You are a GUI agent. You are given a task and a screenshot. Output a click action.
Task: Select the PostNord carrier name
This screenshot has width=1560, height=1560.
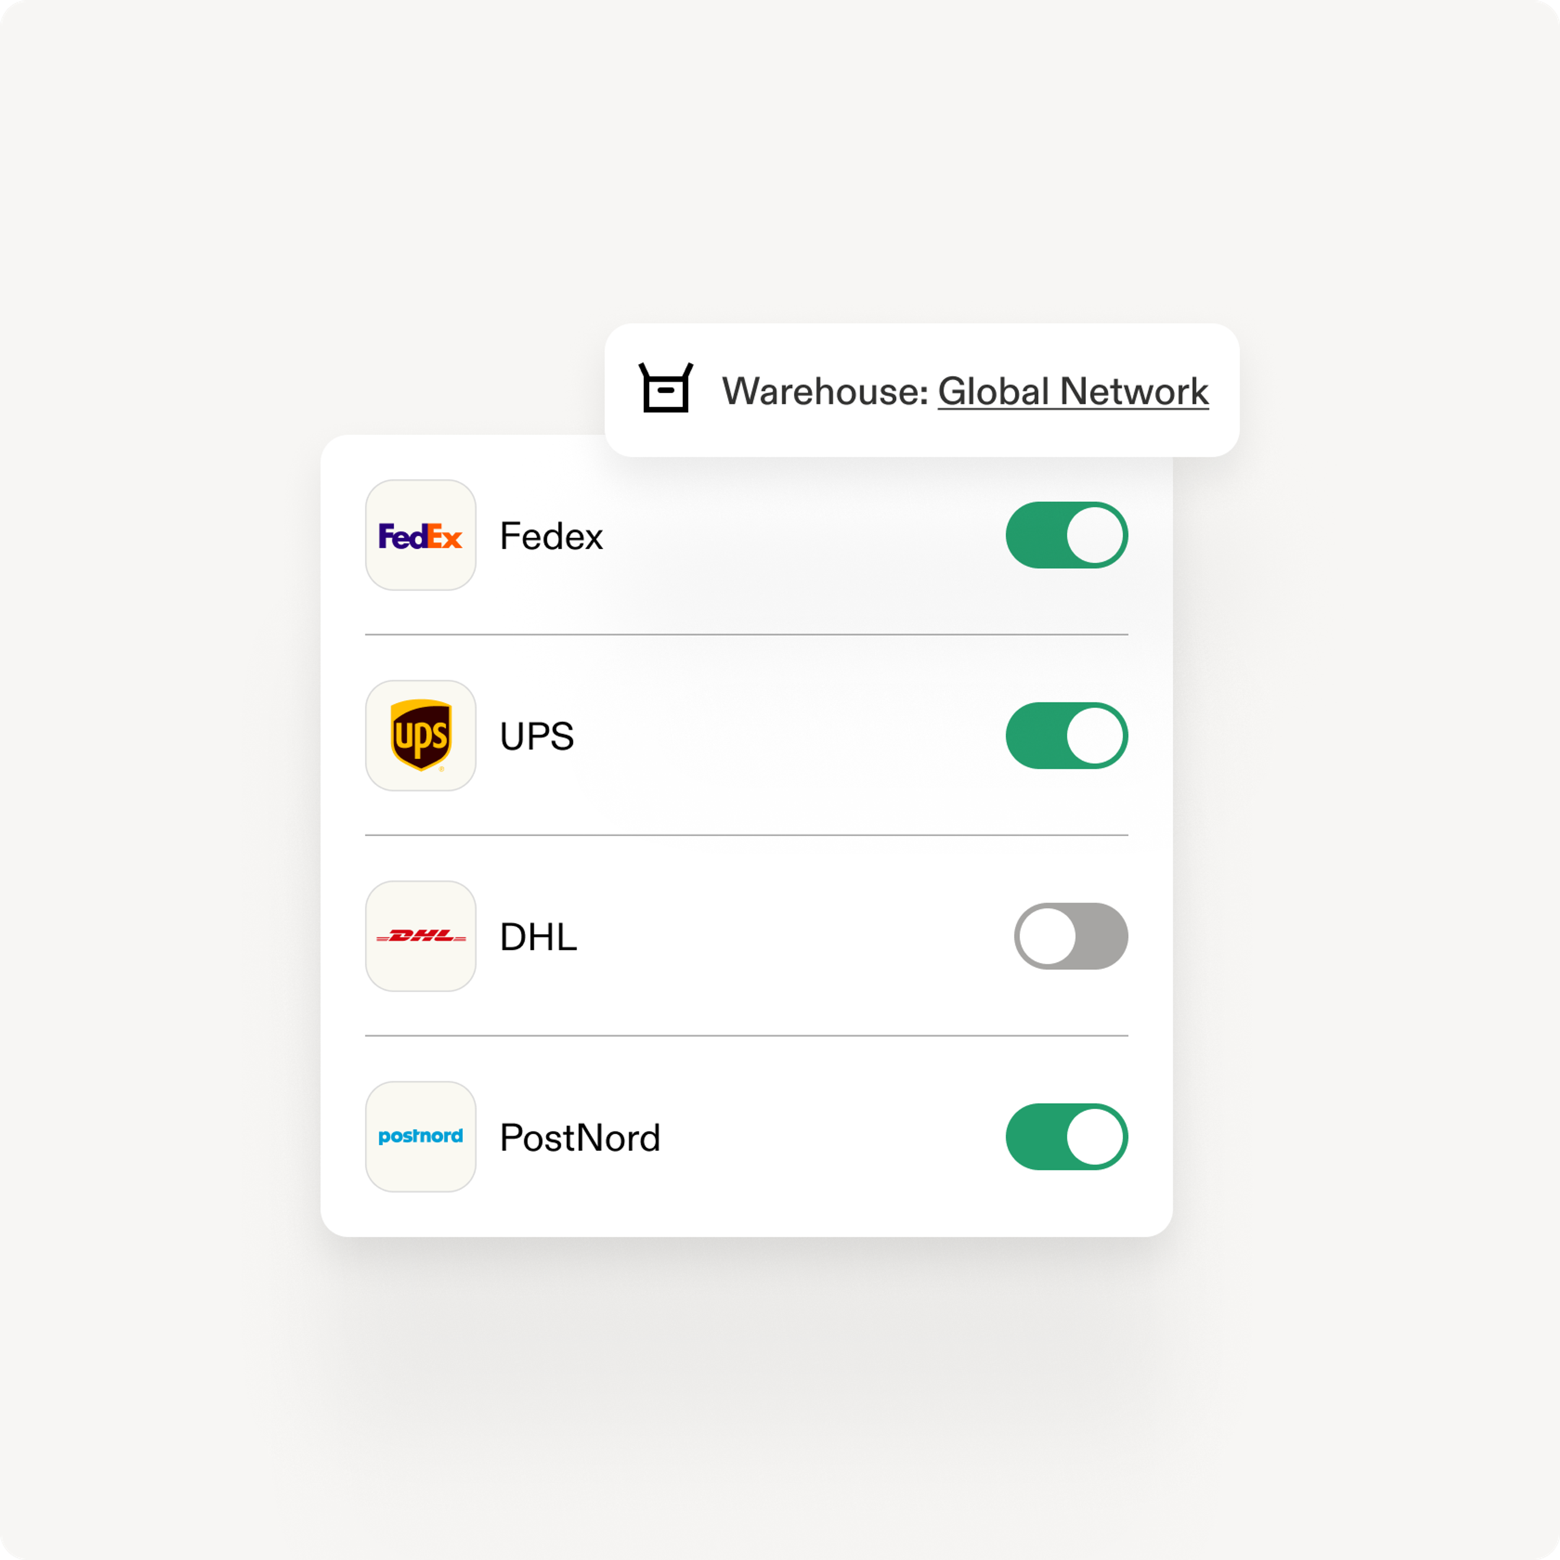(580, 1137)
